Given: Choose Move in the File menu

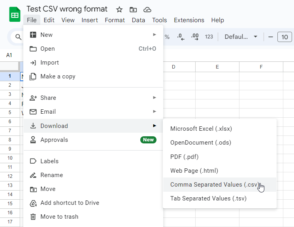Looking at the screenshot, I should click(93, 189).
